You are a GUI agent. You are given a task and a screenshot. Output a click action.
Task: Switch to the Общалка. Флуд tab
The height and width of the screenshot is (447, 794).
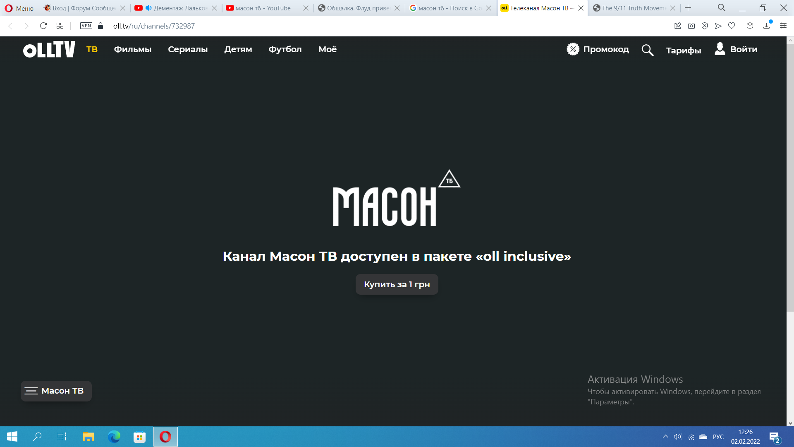pyautogui.click(x=354, y=8)
